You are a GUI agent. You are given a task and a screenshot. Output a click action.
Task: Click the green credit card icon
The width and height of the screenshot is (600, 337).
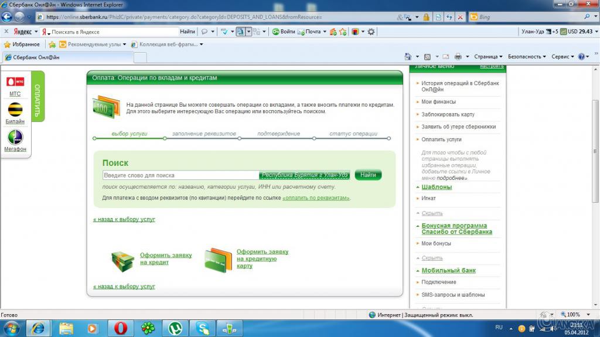[219, 260]
